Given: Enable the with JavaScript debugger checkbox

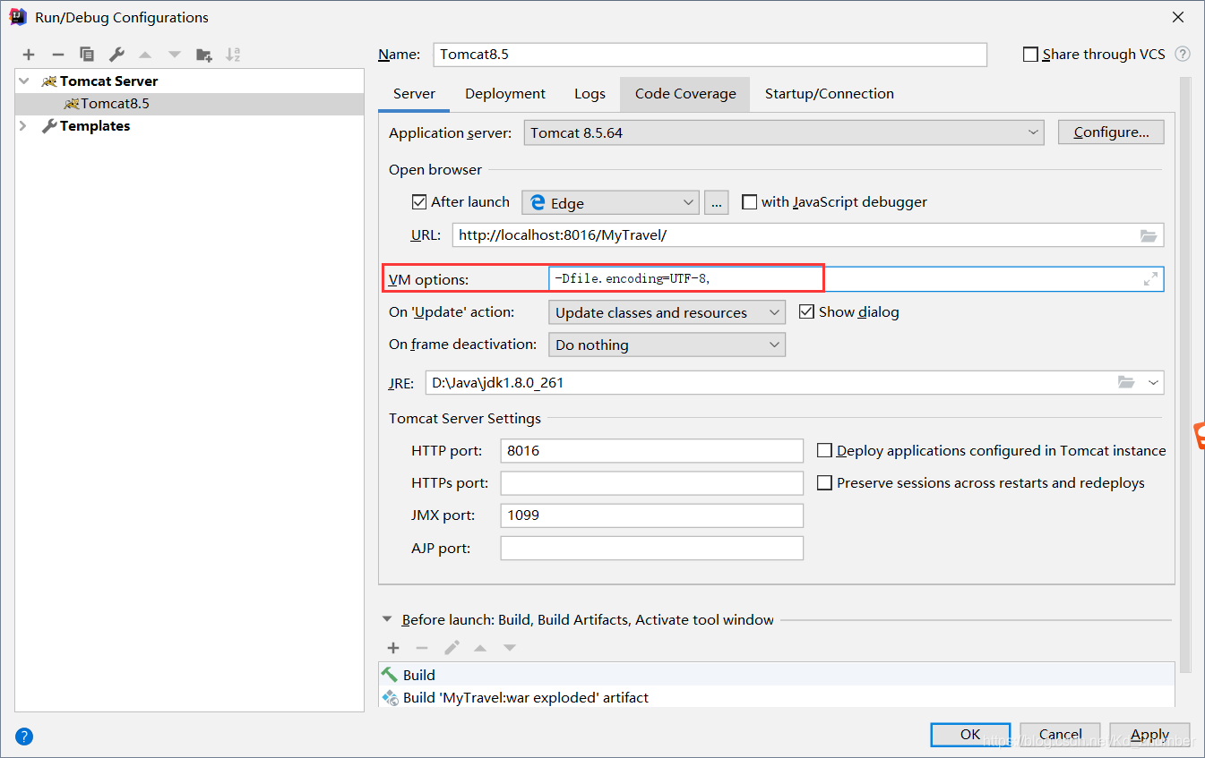Looking at the screenshot, I should point(749,202).
